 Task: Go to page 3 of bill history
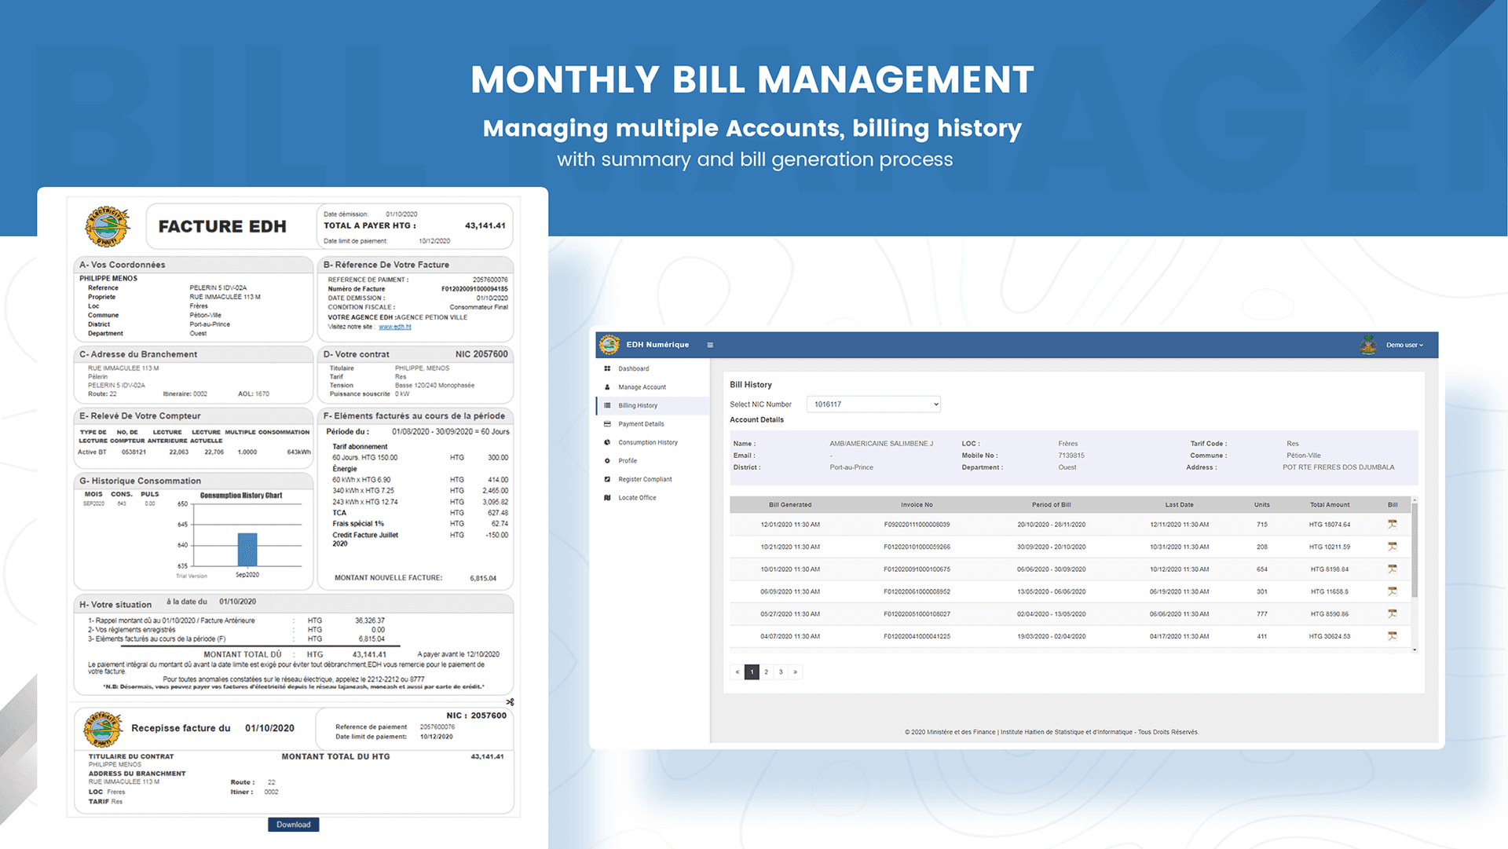[781, 672]
